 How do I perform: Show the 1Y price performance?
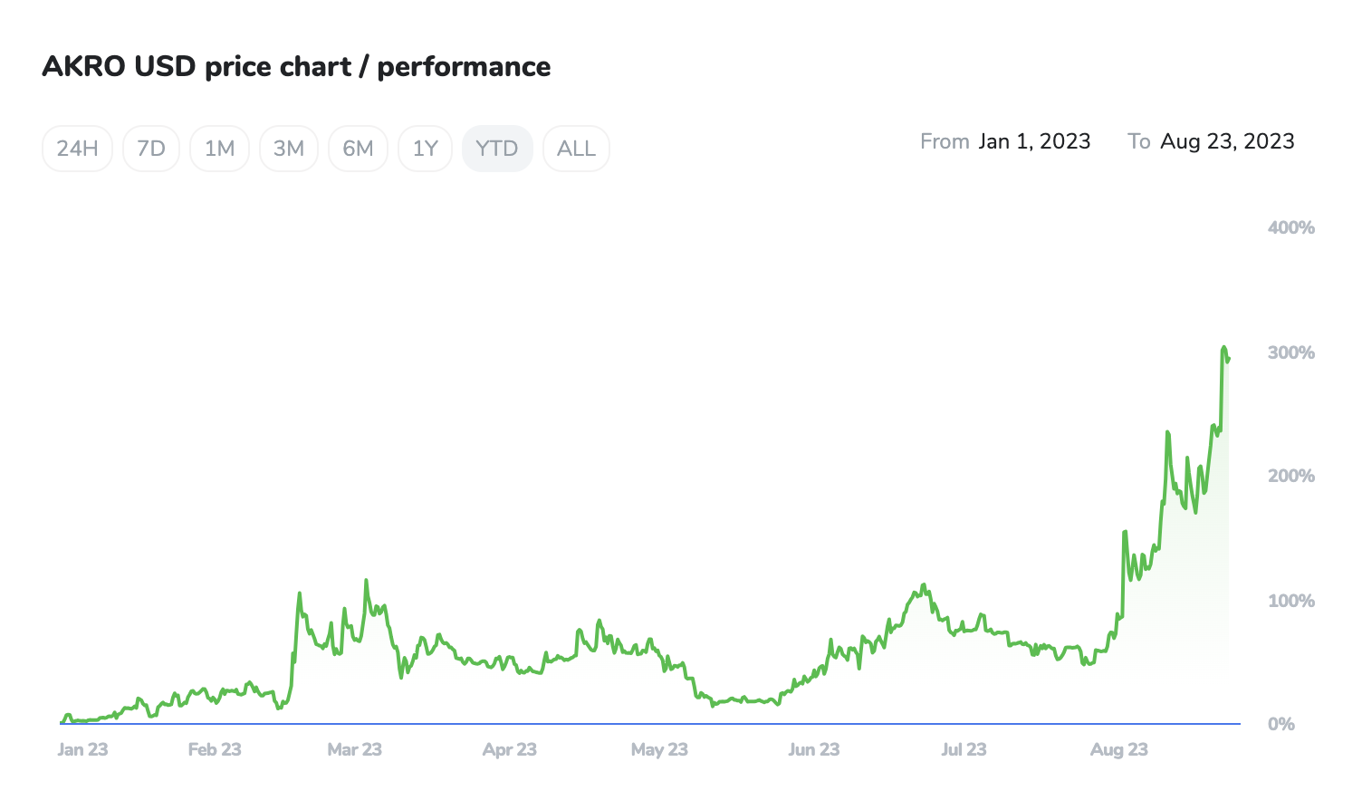coord(425,149)
